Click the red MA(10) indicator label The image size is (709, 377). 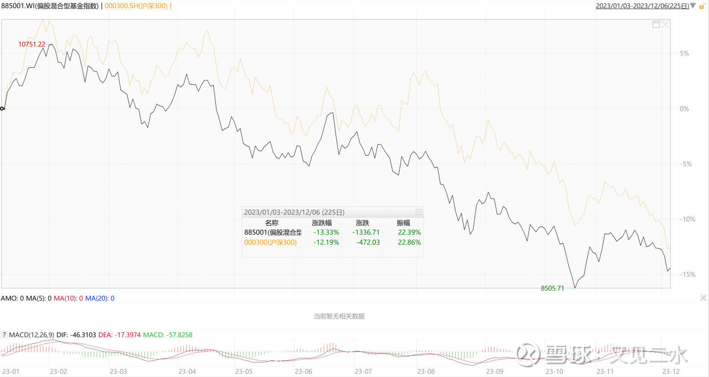coord(68,298)
